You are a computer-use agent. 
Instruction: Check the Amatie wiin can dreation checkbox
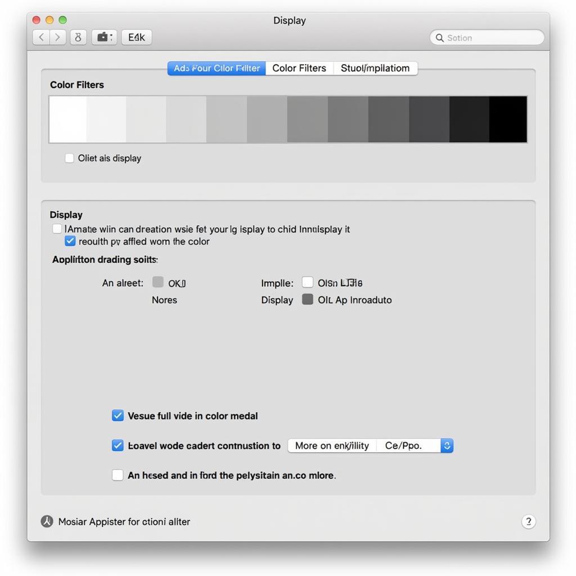[57, 229]
